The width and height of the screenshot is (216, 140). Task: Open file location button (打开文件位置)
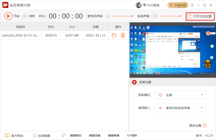coord(200,17)
